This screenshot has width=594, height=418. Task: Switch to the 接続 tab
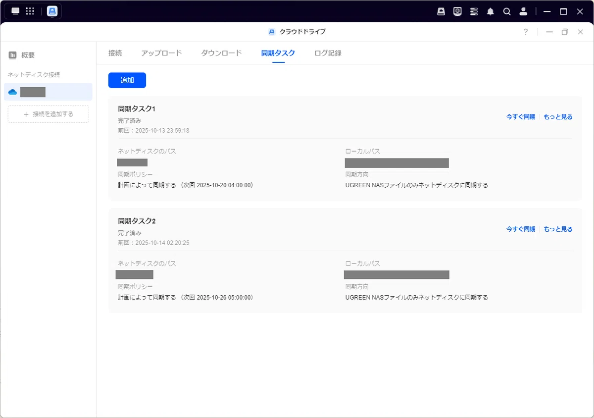pyautogui.click(x=115, y=53)
